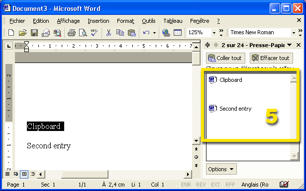306x191 pixels.
Task: Click the search toolbar icon
Action: pyautogui.click(x=57, y=32)
